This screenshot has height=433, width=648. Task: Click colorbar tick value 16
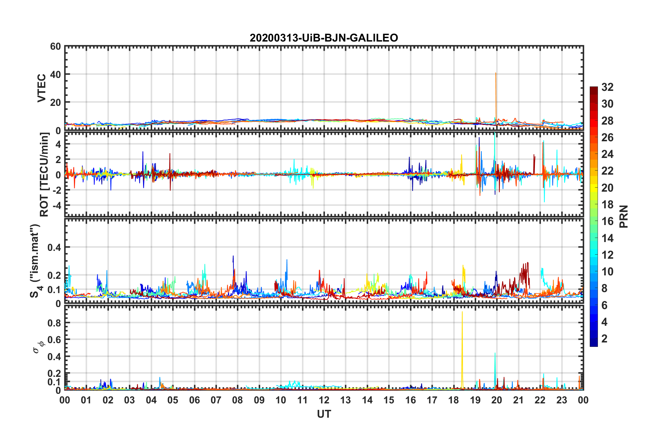click(607, 221)
